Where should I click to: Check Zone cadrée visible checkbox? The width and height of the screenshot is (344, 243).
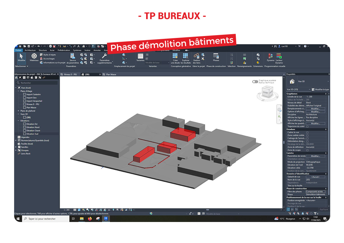pyautogui.click(x=307, y=135)
